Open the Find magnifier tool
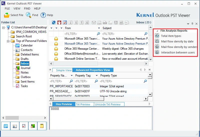 pos(32,15)
